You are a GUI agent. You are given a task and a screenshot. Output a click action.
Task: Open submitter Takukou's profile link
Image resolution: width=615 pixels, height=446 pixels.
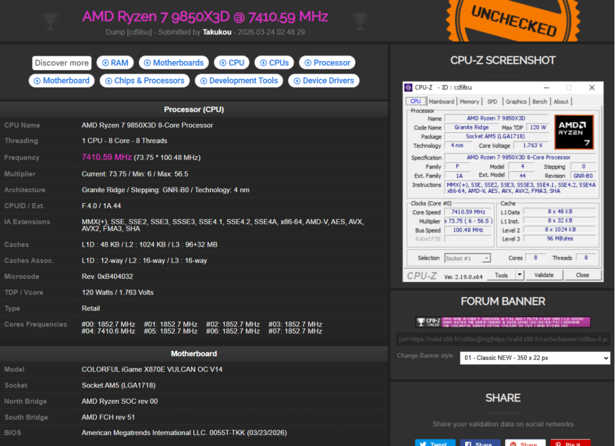click(217, 32)
